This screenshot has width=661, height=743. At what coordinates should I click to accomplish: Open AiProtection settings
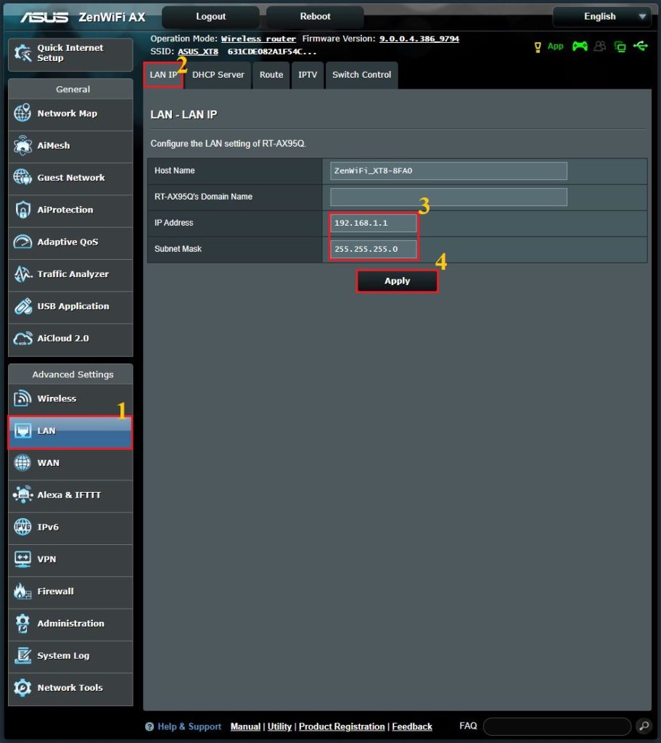(x=70, y=210)
